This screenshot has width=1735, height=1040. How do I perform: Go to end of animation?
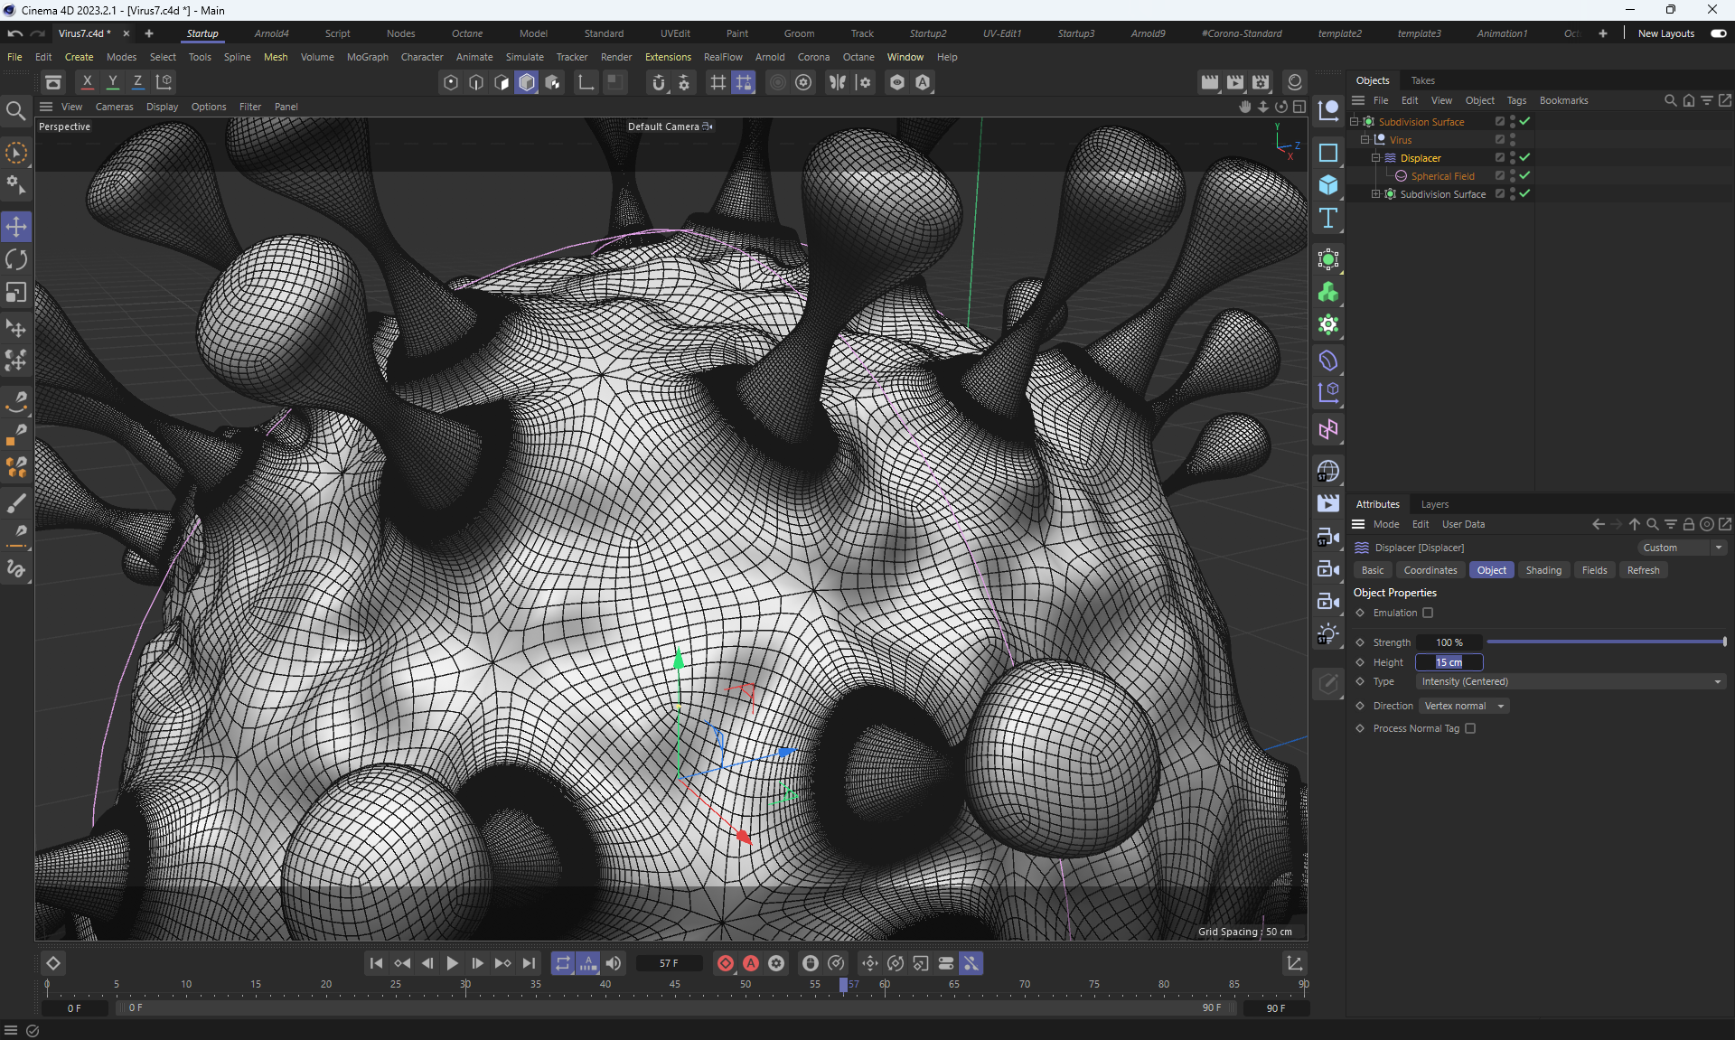[x=529, y=963]
